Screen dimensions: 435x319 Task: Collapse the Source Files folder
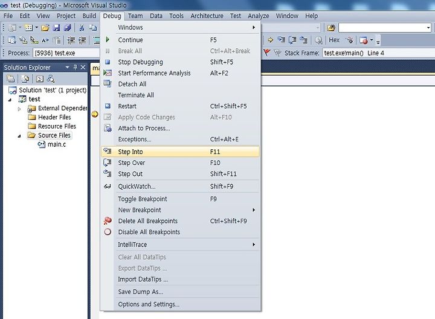coord(19,136)
